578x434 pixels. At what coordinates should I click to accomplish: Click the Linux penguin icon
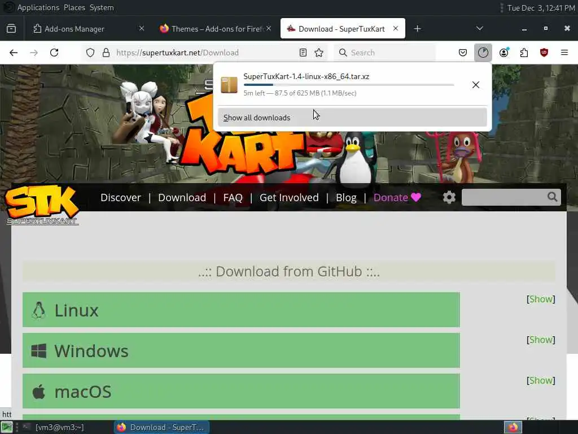(39, 310)
